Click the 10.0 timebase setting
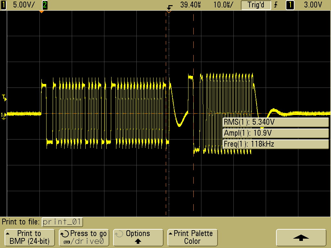The width and height of the screenshot is (331, 248). tap(223, 5)
